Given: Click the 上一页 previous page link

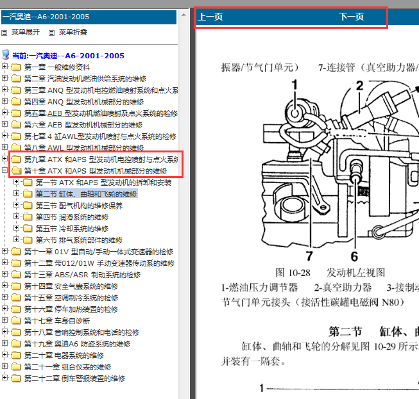Looking at the screenshot, I should pos(210,17).
